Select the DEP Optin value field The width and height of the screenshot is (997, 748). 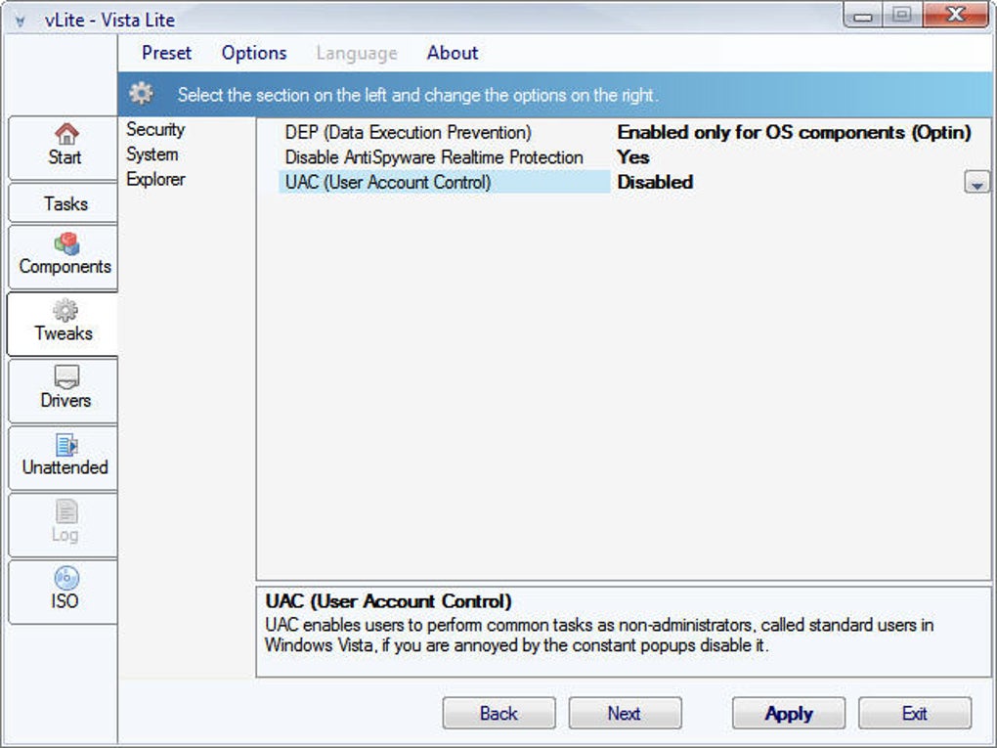(x=794, y=132)
